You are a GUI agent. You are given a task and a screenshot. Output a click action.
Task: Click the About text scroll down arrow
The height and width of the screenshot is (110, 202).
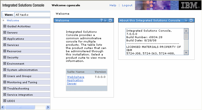click(186, 52)
